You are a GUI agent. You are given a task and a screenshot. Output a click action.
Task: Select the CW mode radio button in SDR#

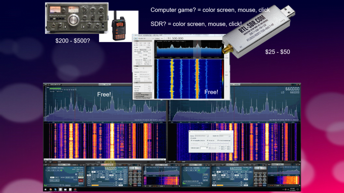click(143, 45)
